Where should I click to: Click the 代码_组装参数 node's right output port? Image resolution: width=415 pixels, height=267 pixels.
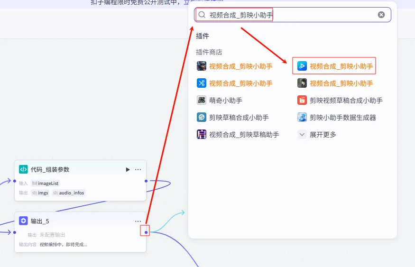pos(146,181)
